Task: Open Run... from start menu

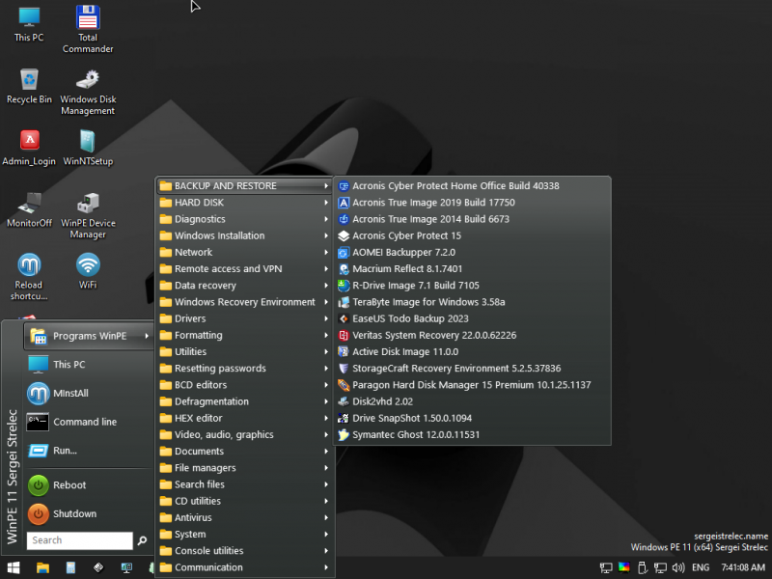Action: [89, 451]
